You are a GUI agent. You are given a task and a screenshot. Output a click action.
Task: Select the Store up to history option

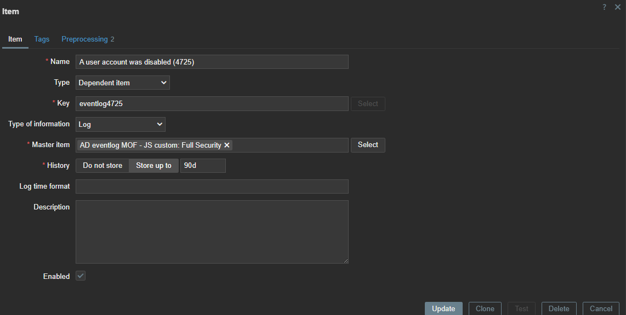153,166
